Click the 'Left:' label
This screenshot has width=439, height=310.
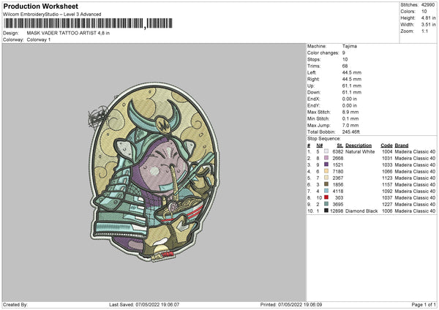tap(312, 72)
